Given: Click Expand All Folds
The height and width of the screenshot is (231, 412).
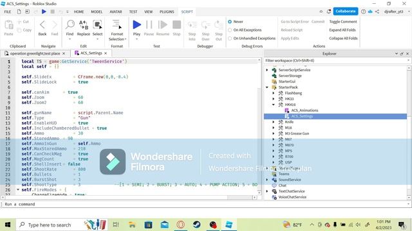Looking at the screenshot, I should (x=342, y=30).
